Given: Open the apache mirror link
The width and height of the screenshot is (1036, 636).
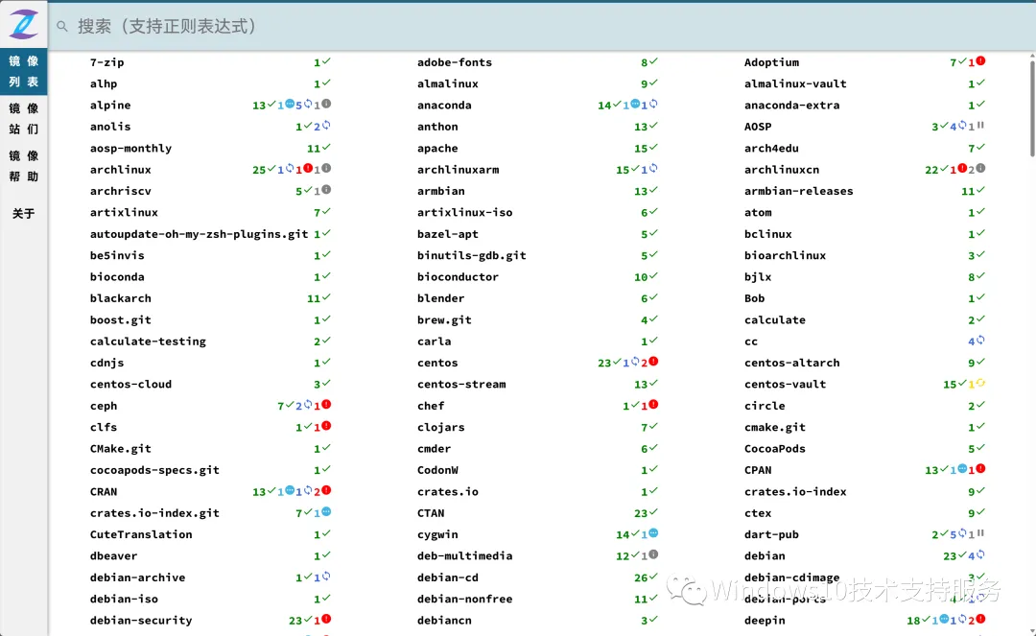Looking at the screenshot, I should pyautogui.click(x=437, y=149).
